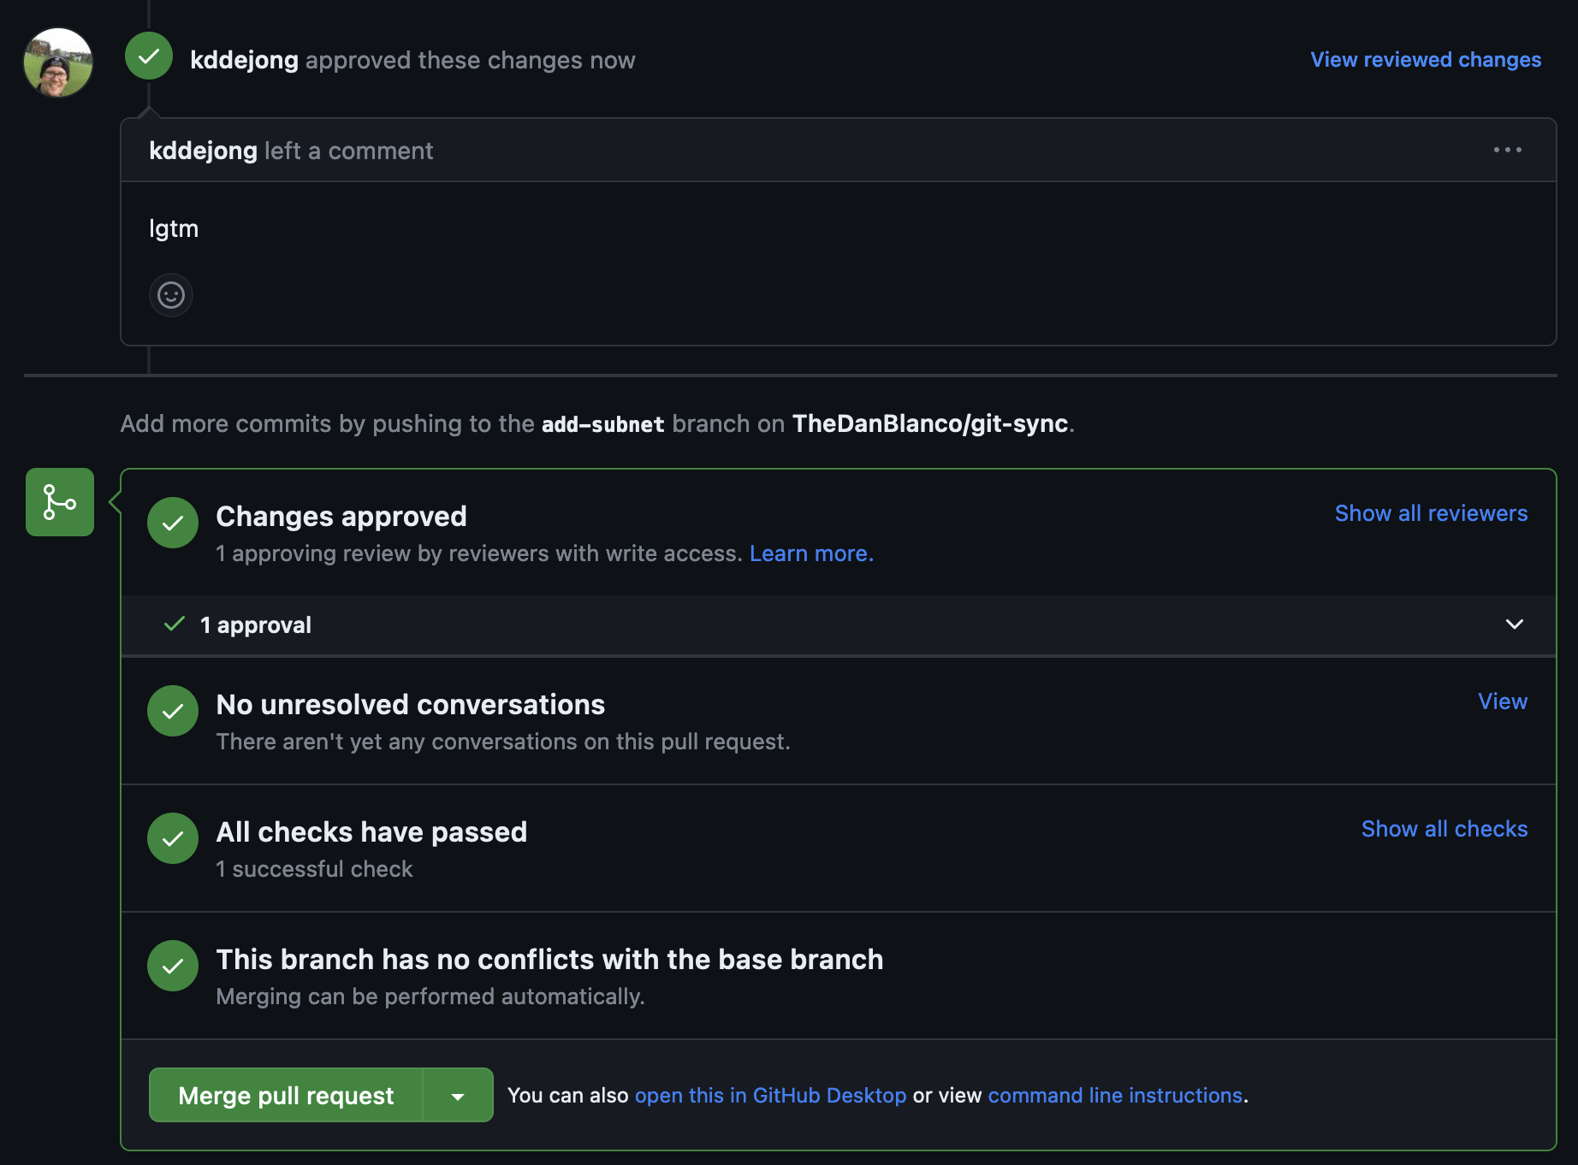Open command line instructions link
Screen dimensions: 1578x1165
coord(1115,1096)
